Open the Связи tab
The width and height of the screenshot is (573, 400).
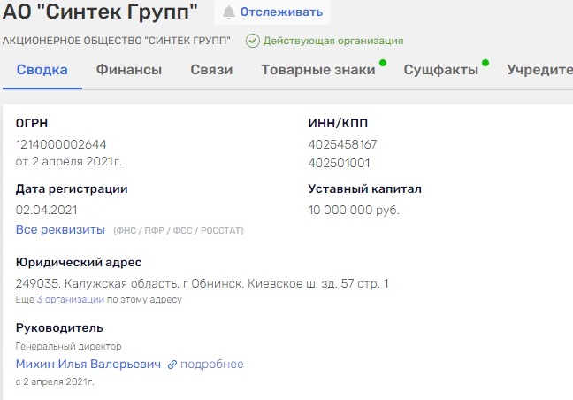[211, 70]
